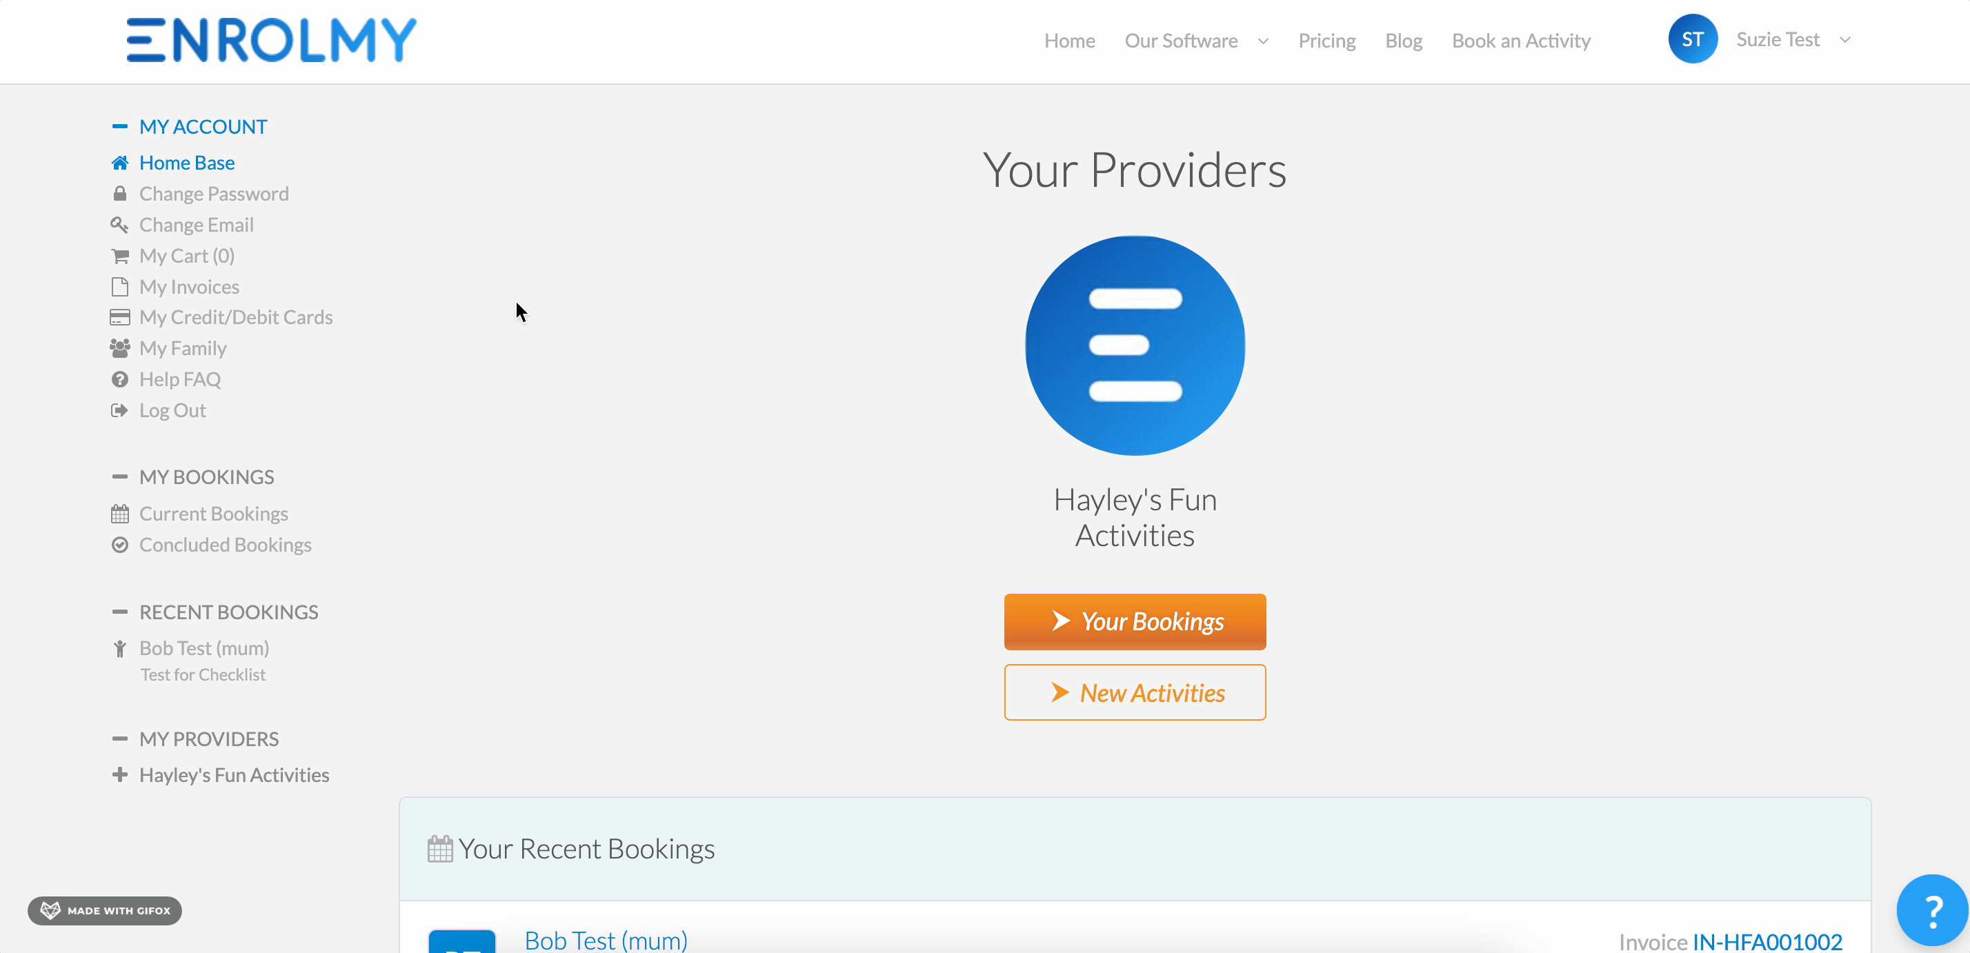Open Hayley's Fun Activities sidebar provider
This screenshot has height=953, width=1970.
234,775
